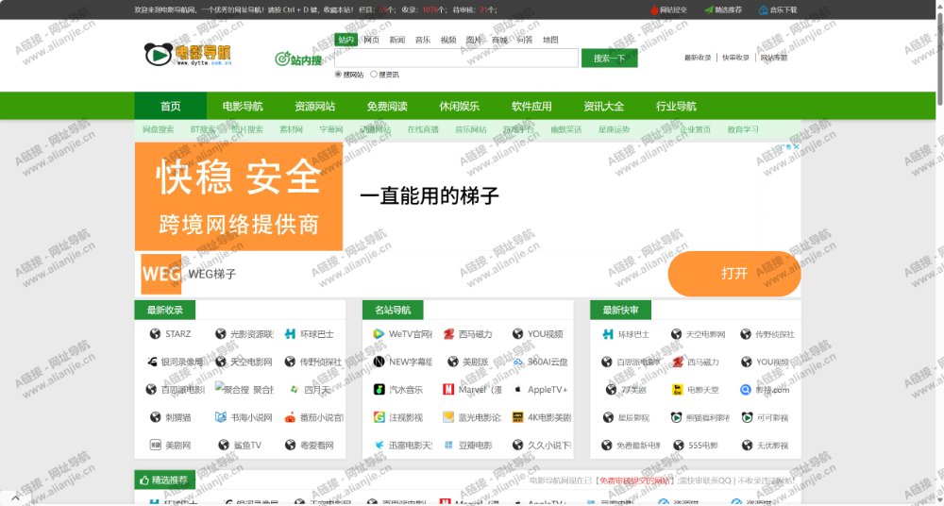Click the panda 电影导航 site logo
The width and height of the screenshot is (944, 506).
pos(188,54)
